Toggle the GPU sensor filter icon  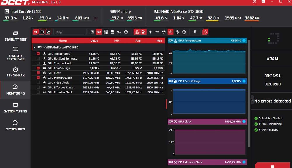coord(99,32)
